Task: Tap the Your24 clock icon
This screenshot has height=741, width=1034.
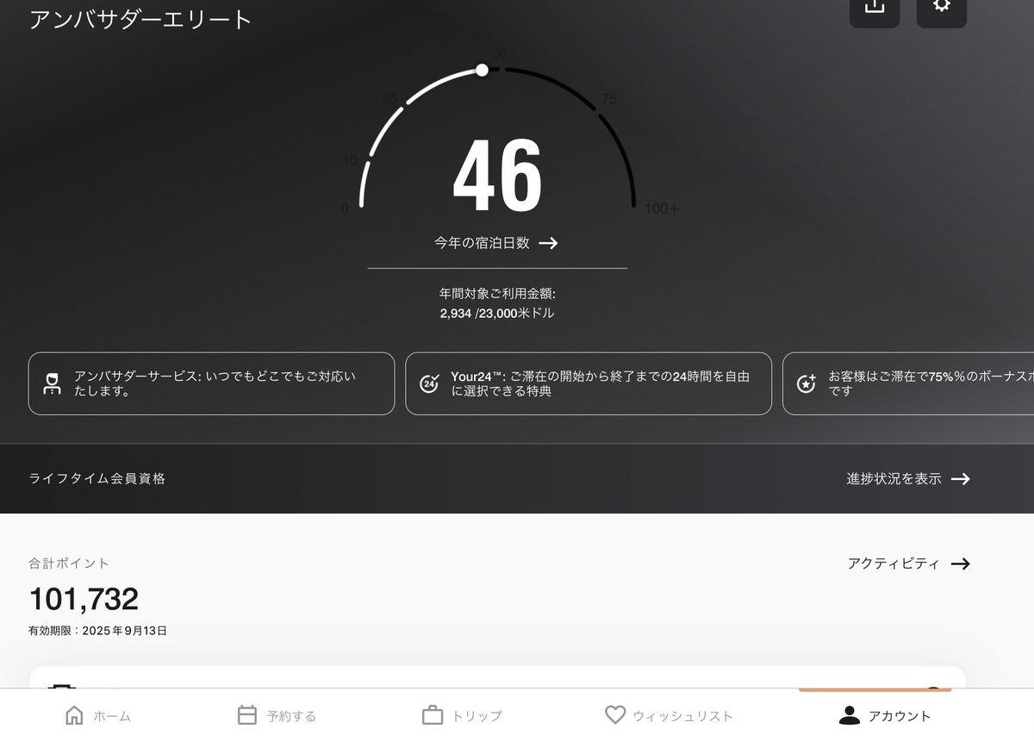Action: click(429, 384)
